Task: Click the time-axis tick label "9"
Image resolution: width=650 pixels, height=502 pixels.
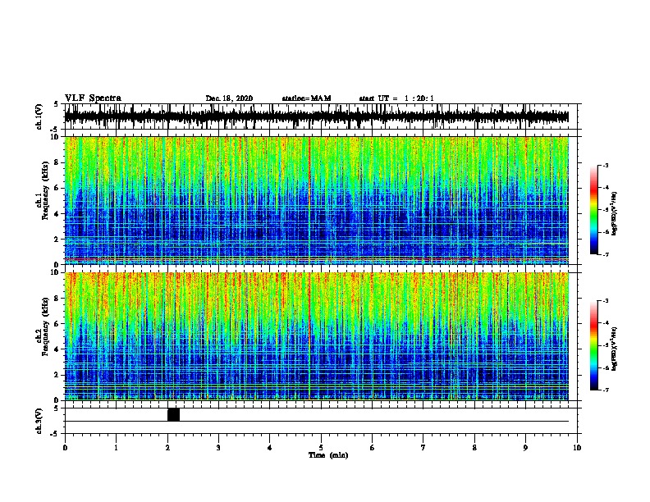Action: (x=525, y=447)
